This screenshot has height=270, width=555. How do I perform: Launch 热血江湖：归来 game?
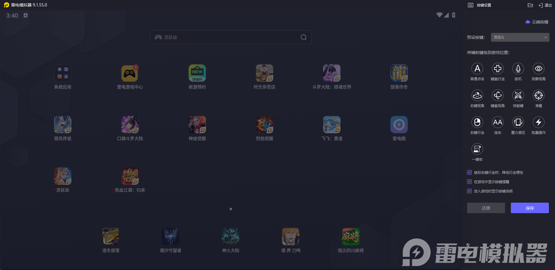point(130,176)
